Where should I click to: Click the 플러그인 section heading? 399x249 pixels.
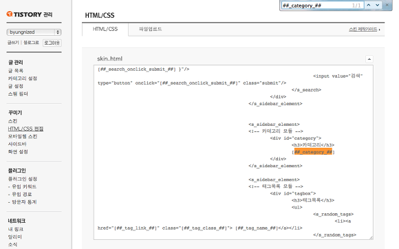[17, 171]
